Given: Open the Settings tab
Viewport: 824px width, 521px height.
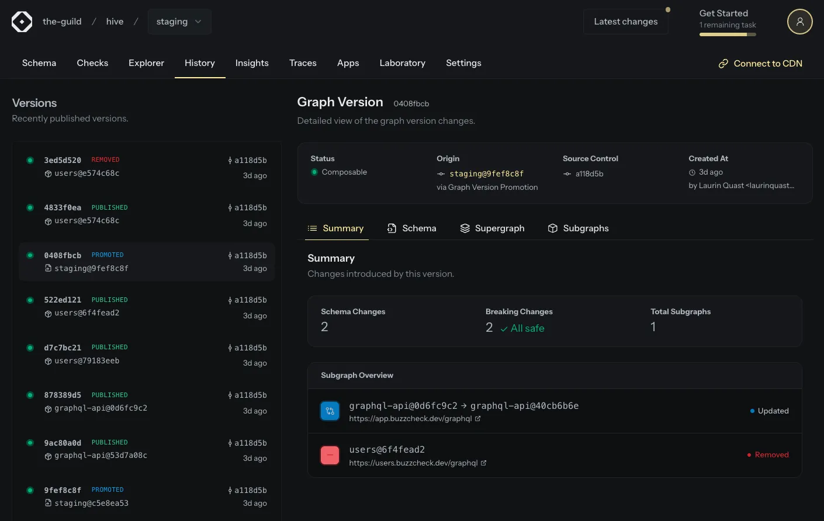Looking at the screenshot, I should 463,63.
